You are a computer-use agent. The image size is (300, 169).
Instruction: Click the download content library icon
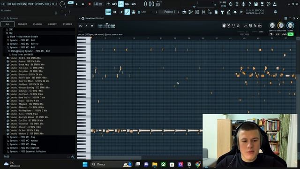275,4
